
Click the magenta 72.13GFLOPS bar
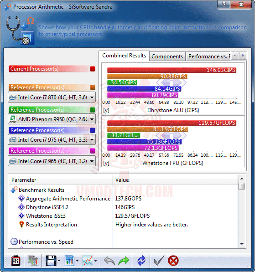tap(143, 148)
